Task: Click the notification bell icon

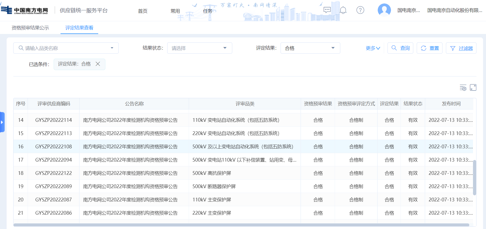Action: click(343, 10)
